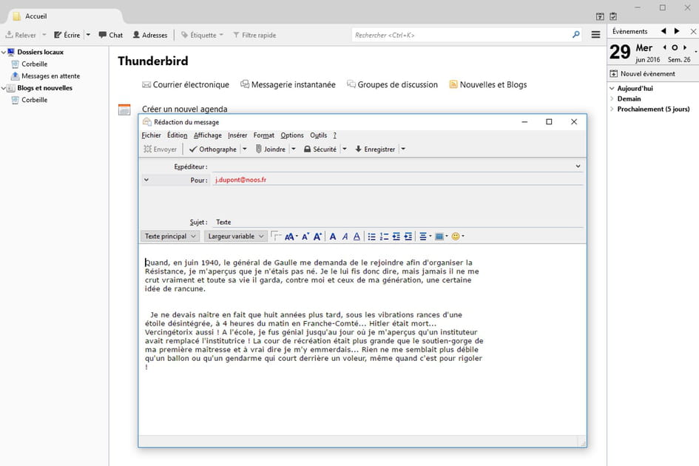Insert a numbered list
This screenshot has width=699, height=466.
[x=383, y=237]
